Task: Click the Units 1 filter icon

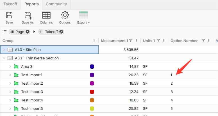Action: pyautogui.click(x=158, y=41)
